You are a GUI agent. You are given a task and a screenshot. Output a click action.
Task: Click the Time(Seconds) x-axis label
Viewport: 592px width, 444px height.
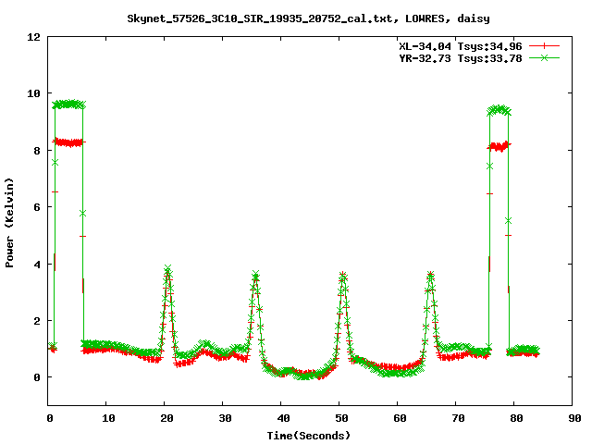[x=308, y=436]
